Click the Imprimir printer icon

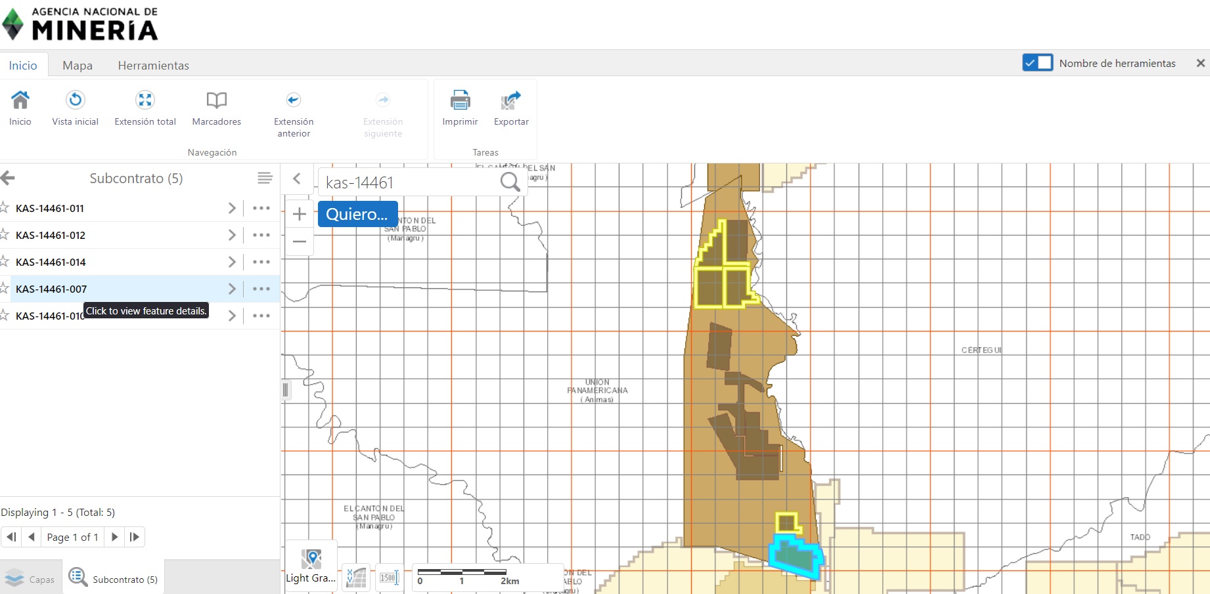point(460,100)
